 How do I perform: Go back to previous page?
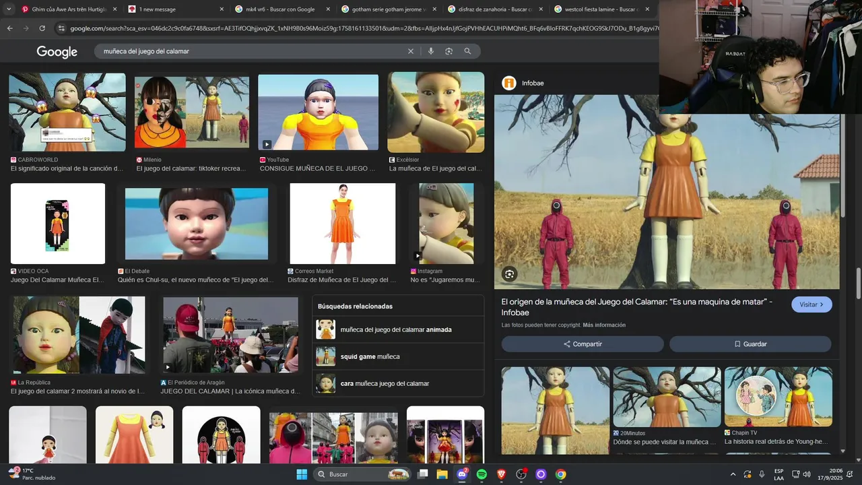coord(9,28)
